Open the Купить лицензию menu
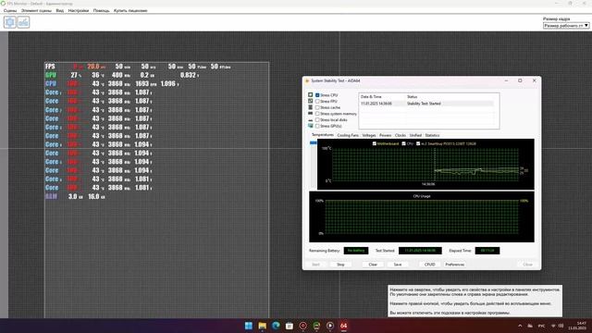This screenshot has width=592, height=333. [x=130, y=10]
